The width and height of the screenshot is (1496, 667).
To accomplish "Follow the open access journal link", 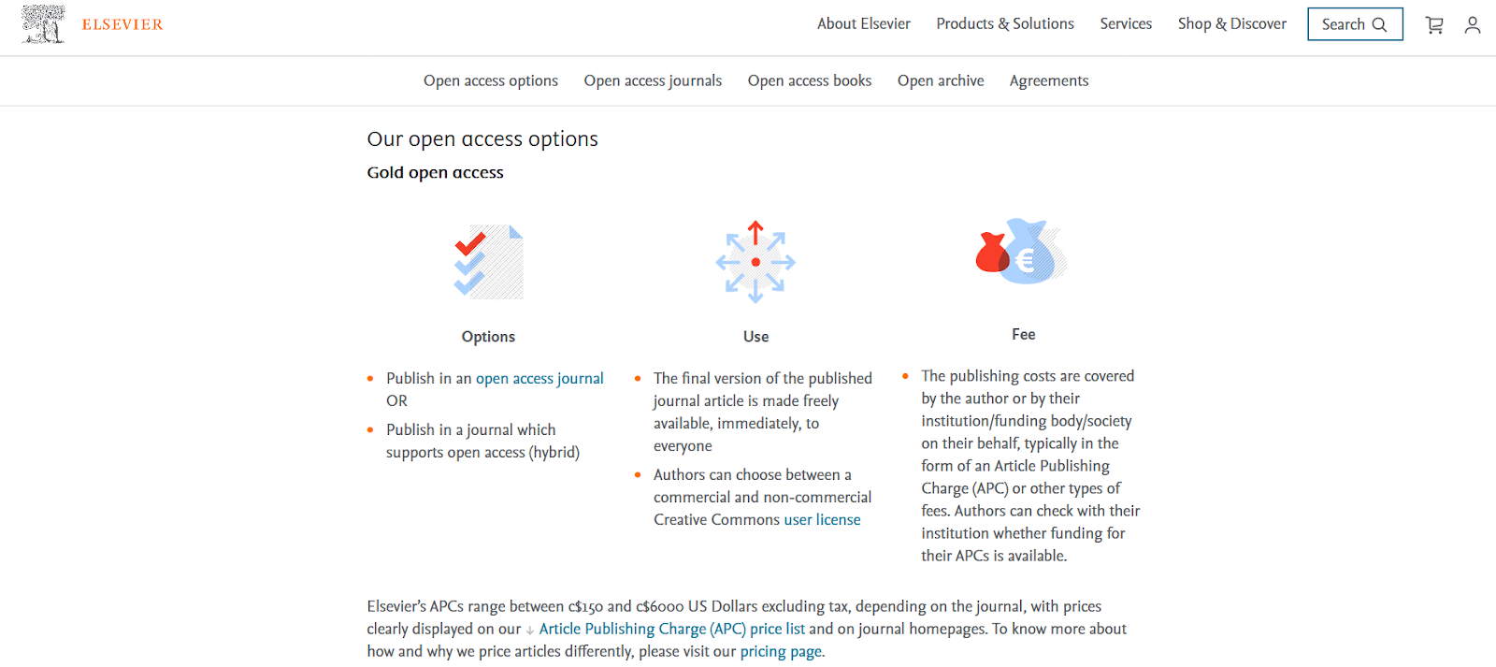I will (x=539, y=379).
